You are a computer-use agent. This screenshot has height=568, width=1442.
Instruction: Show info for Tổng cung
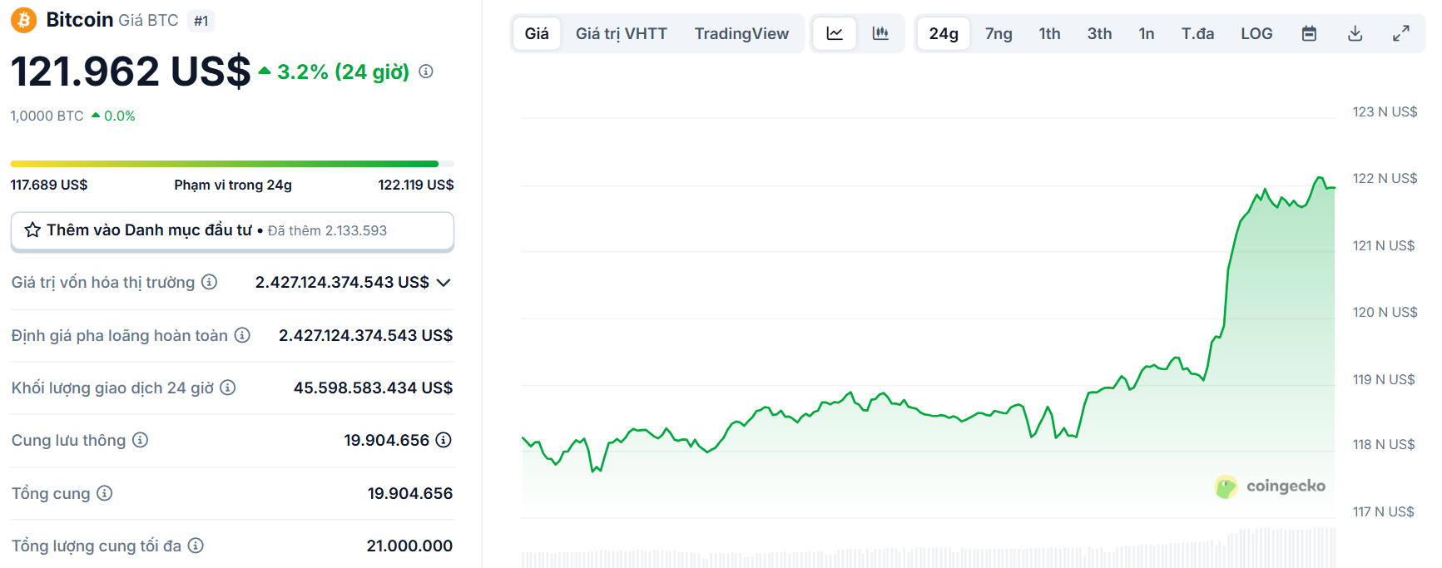(105, 493)
